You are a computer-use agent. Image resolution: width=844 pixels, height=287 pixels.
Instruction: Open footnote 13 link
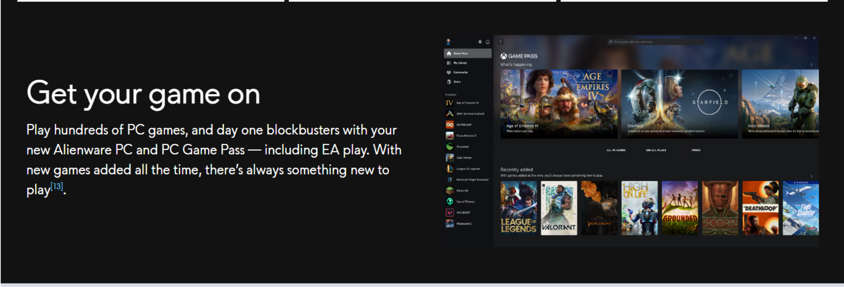pos(57,186)
